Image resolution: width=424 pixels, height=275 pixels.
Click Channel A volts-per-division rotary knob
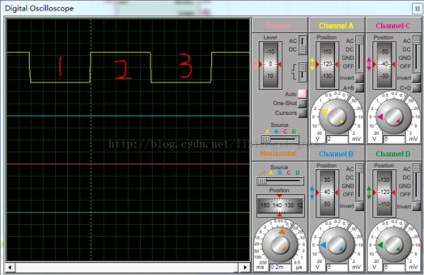click(x=336, y=116)
